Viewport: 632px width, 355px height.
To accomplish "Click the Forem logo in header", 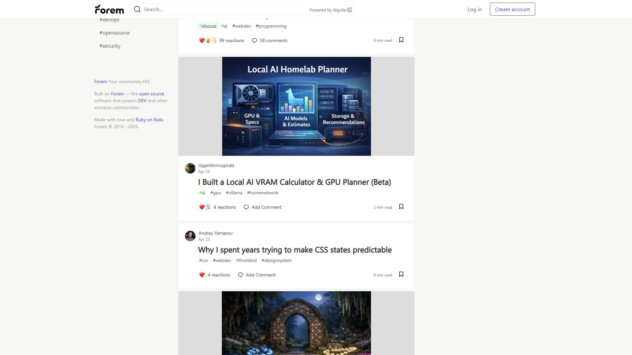I will (x=109, y=9).
